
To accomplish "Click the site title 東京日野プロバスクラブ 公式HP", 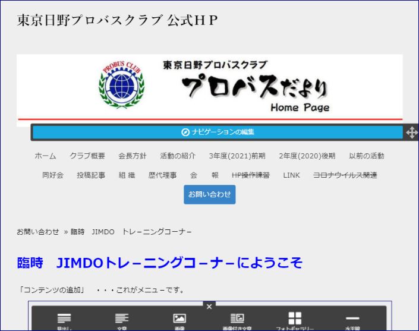I will point(117,20).
